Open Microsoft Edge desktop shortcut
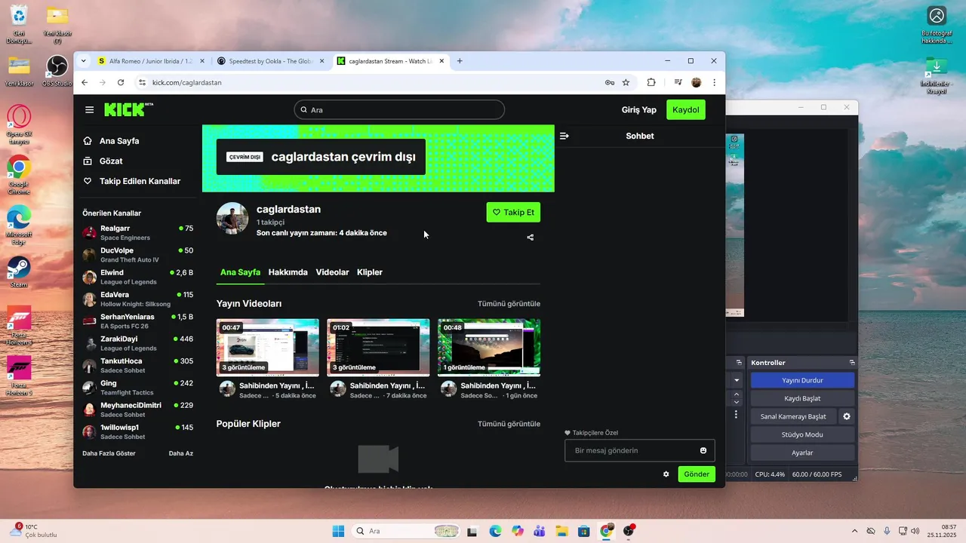The width and height of the screenshot is (966, 543). (x=19, y=225)
